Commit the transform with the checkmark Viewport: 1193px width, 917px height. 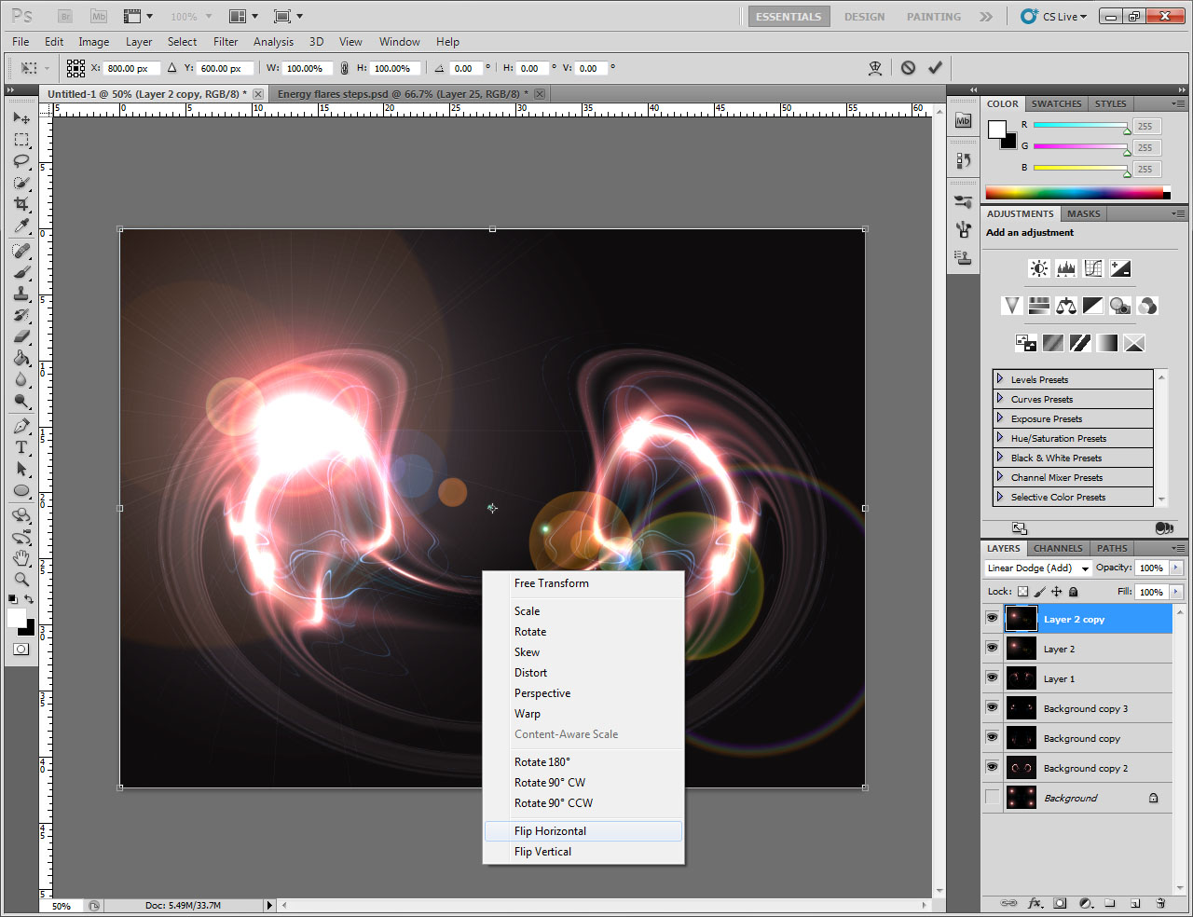(x=936, y=67)
